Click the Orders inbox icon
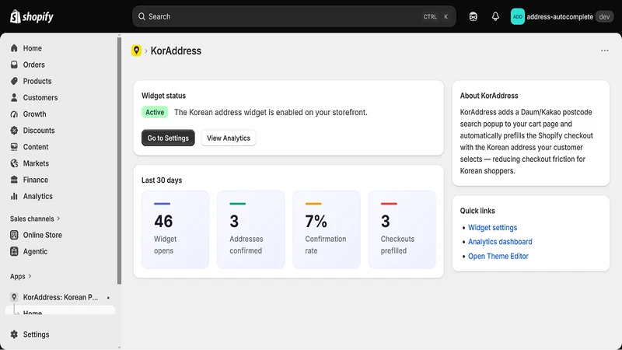 14,65
